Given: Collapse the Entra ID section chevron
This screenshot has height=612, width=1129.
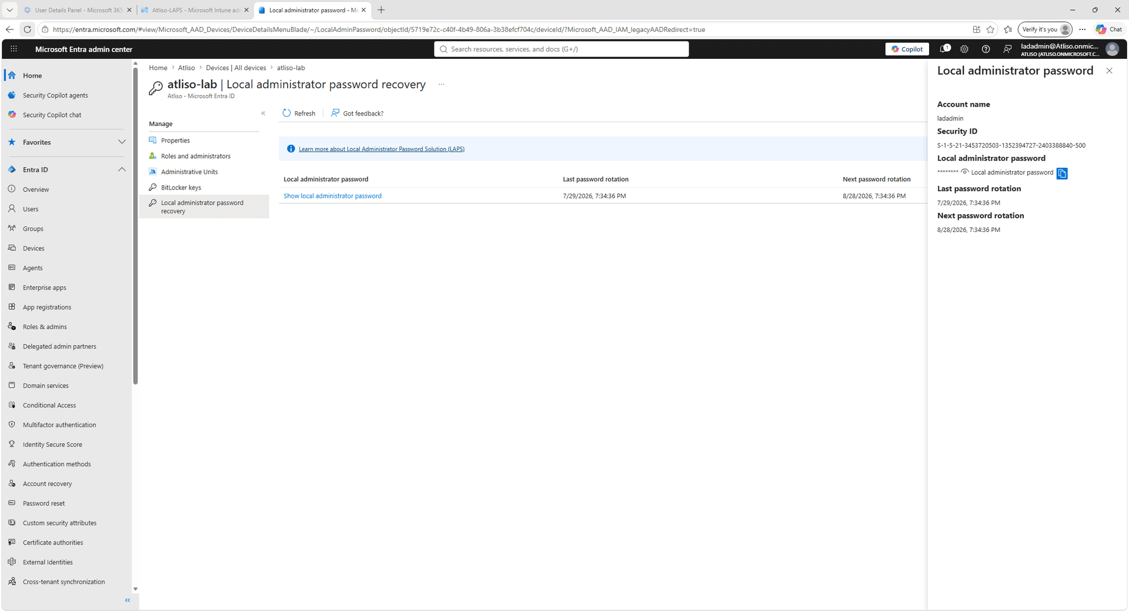Looking at the screenshot, I should coord(122,170).
